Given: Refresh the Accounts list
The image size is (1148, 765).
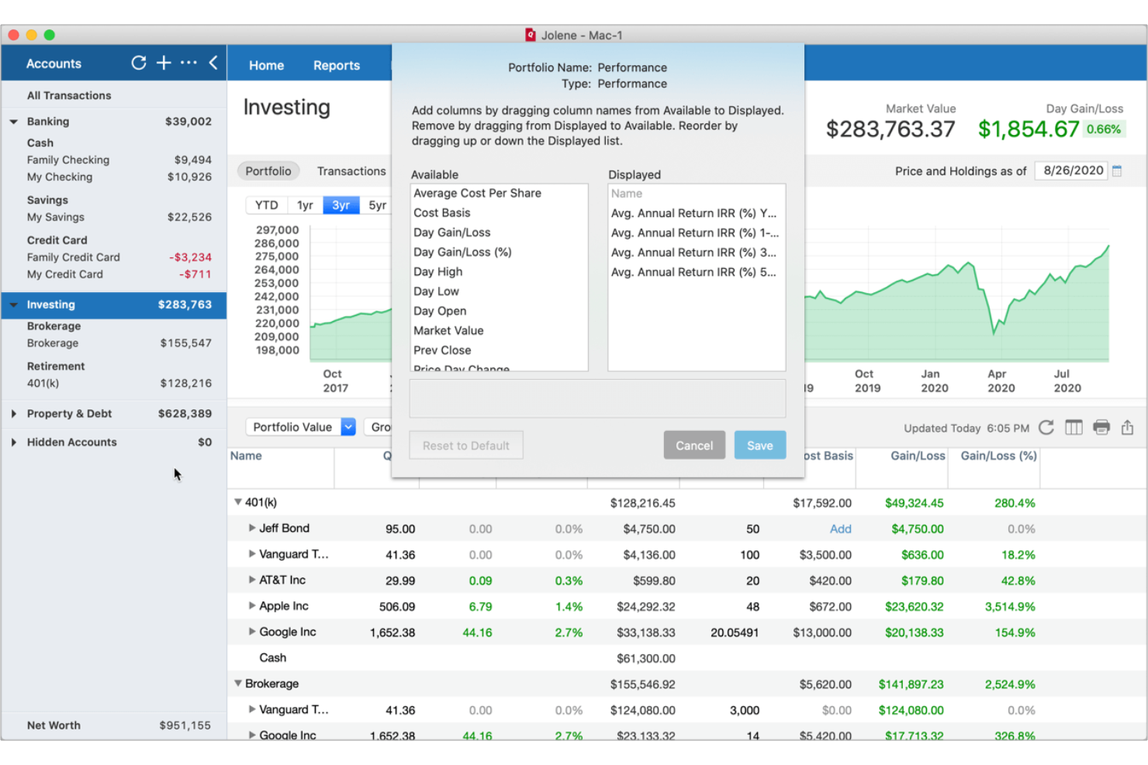Looking at the screenshot, I should tap(138, 63).
